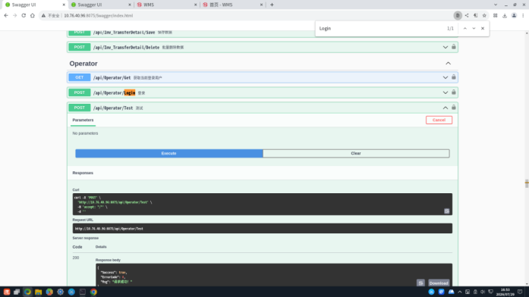Expand the /api/Operator/Login endpoint
Viewport: 529px width, 297px height.
(x=446, y=92)
